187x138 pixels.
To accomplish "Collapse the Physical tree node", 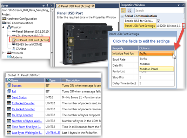I will tap(4, 27).
